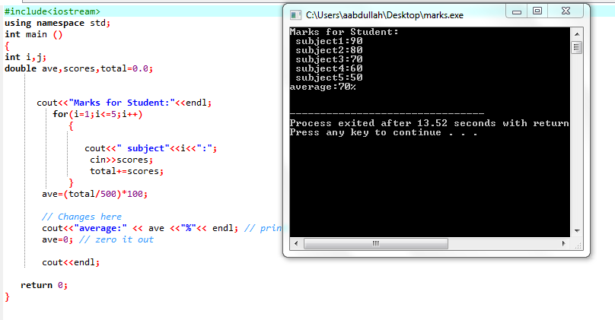Viewport: 615px width, 320px height.
Task: Click console output 'Marks for Student:'
Action: tap(344, 32)
